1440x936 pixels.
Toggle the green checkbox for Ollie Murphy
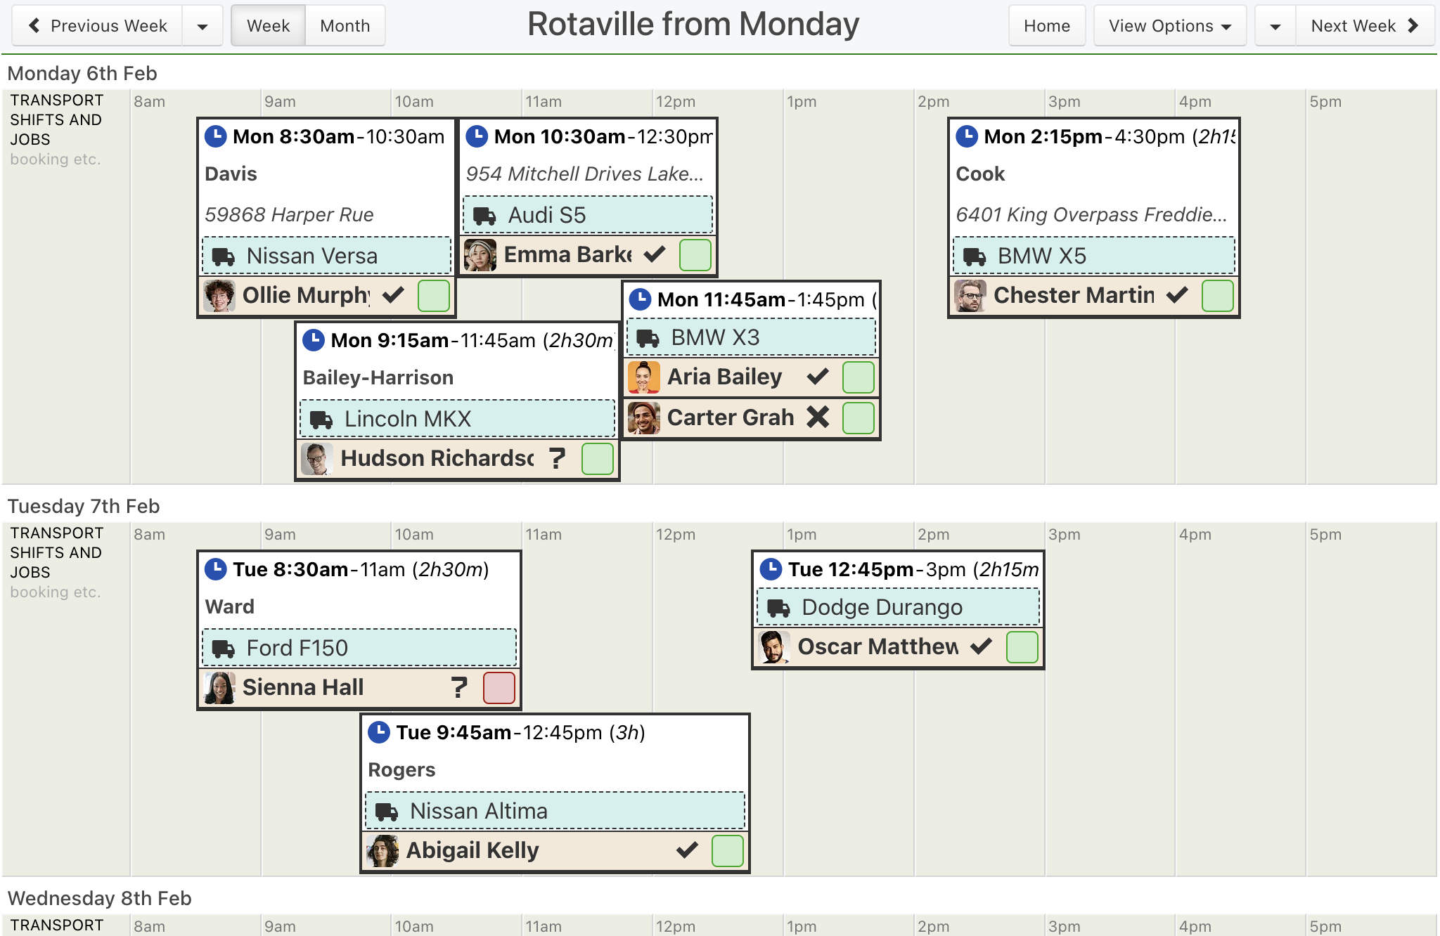click(433, 295)
